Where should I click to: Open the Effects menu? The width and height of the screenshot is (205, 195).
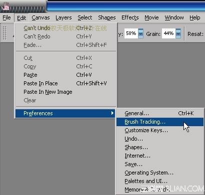(x=130, y=17)
